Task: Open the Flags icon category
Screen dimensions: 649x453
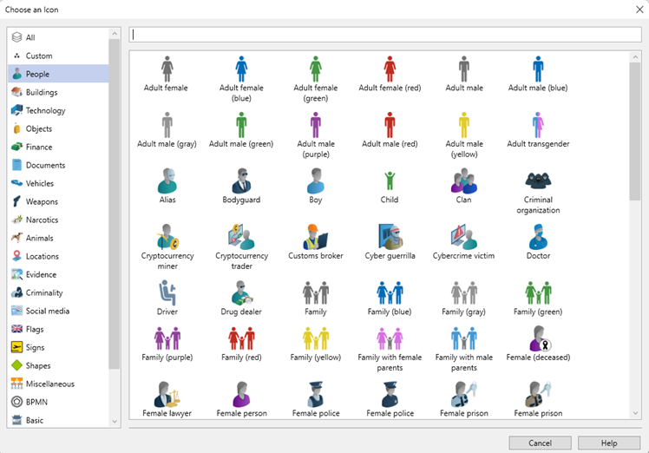Action: point(35,330)
